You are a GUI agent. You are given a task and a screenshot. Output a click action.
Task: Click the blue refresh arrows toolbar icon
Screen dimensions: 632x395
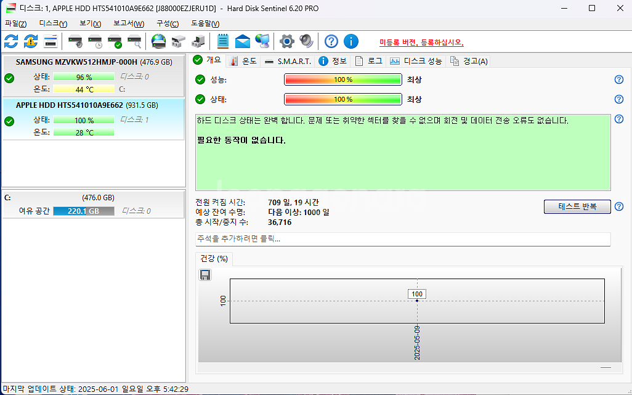[x=11, y=41]
